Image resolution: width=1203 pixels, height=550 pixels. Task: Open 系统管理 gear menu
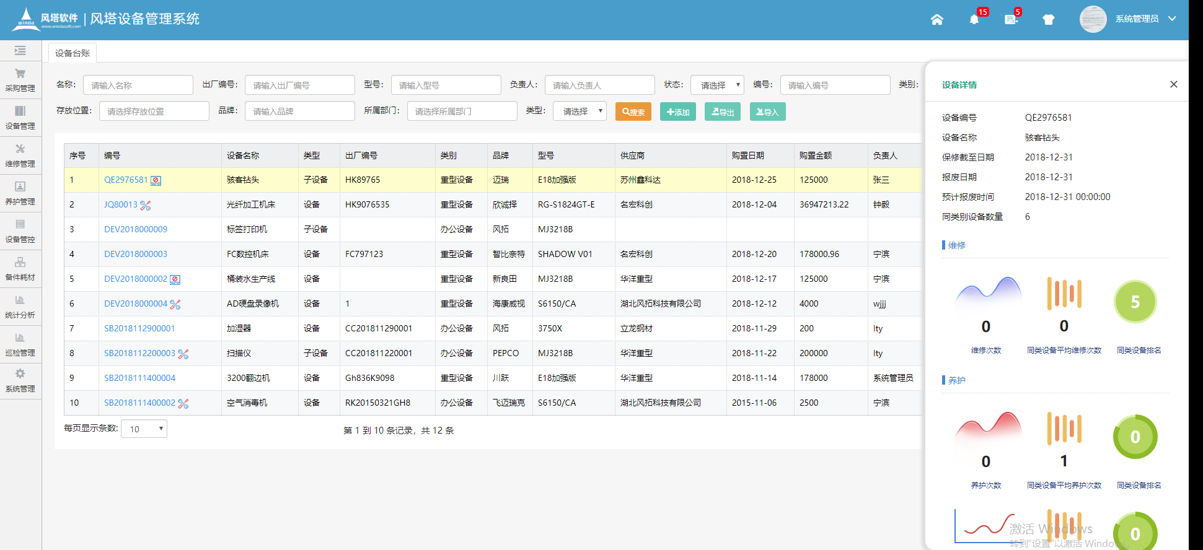tap(20, 380)
